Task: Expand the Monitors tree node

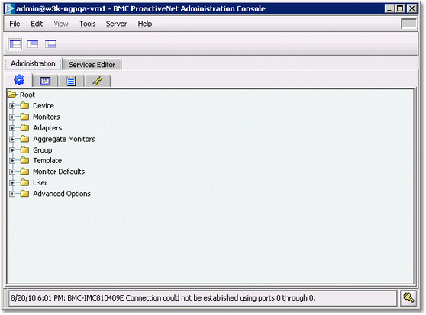Action: coord(12,117)
